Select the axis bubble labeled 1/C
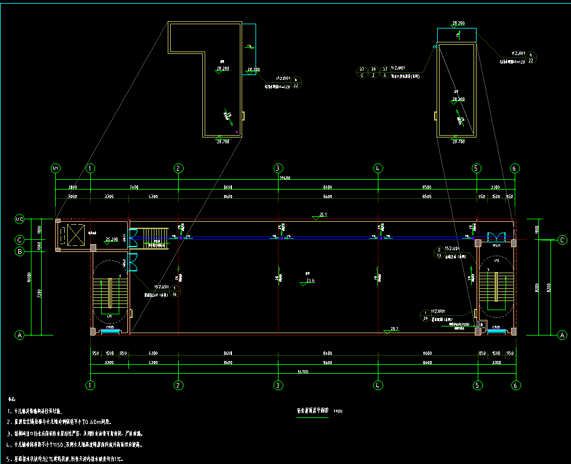Screen dimensions: 571x464 (19, 219)
